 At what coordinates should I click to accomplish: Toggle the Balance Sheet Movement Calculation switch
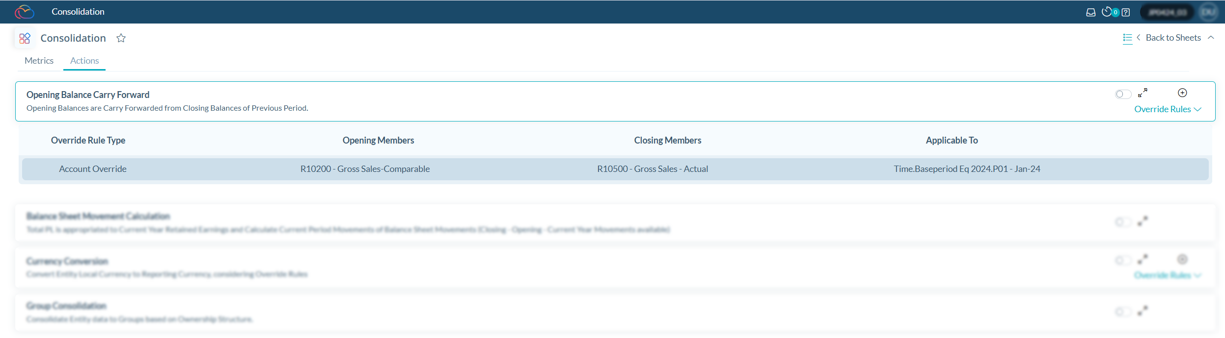(1123, 222)
